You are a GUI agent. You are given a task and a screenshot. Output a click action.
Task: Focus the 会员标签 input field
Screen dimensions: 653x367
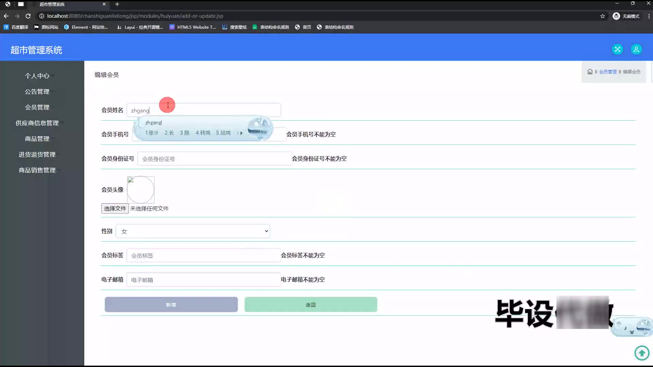pos(204,255)
